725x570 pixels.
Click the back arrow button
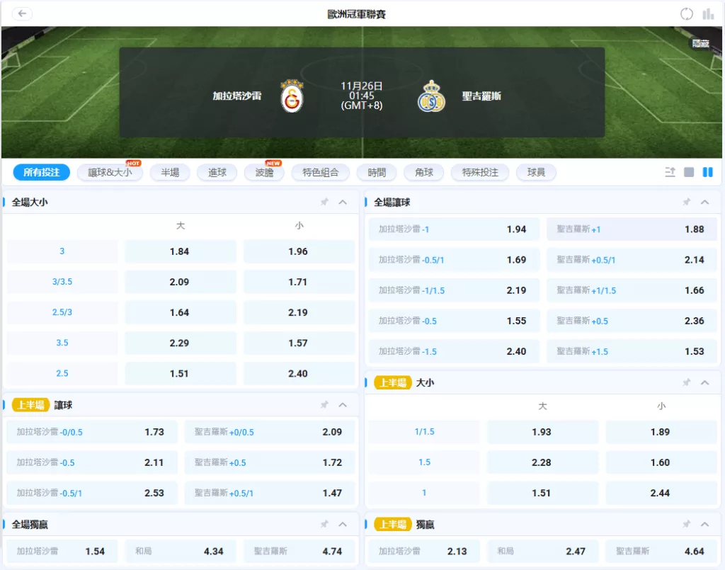pos(23,13)
